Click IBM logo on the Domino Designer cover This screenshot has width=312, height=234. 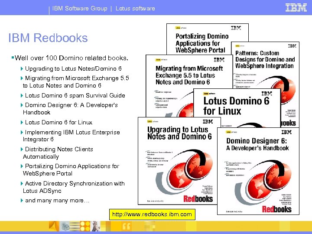coord(286,132)
